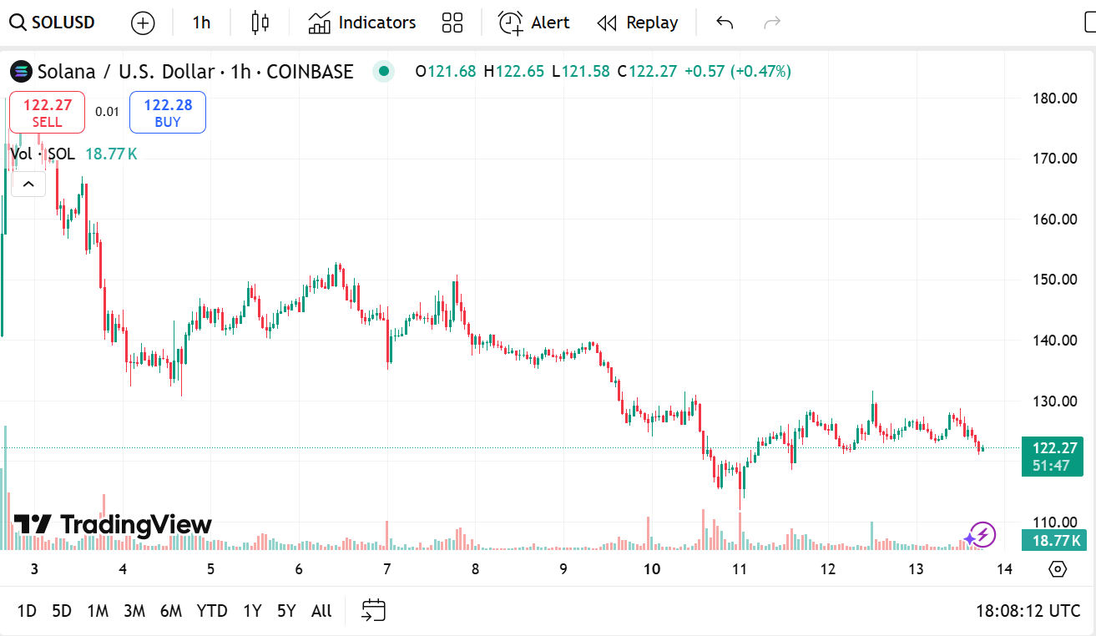
Task: Collapse the chart legend with the chevron
Action: [28, 184]
